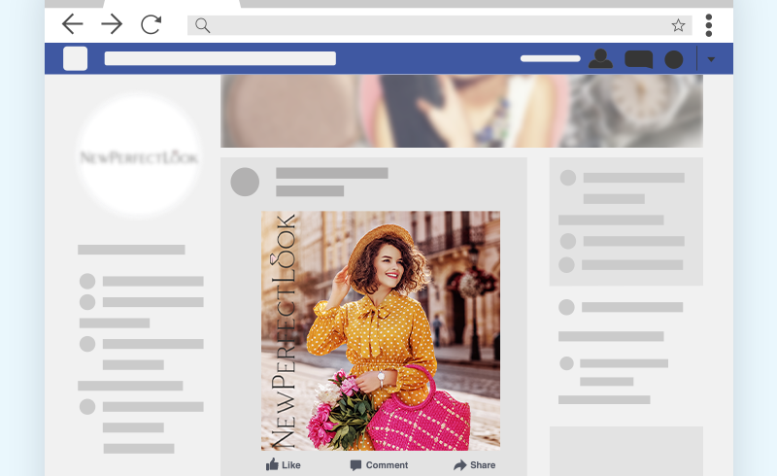
Task: Click the profile name link in header
Action: [x=551, y=59]
